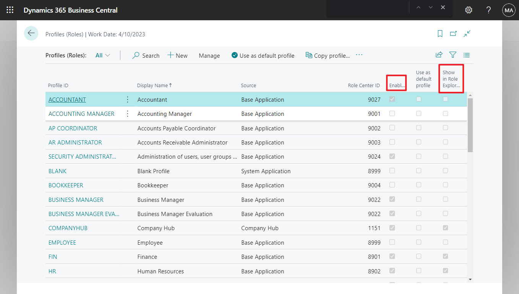Open the Microsoft 365 app launcher
Viewport: 519px width, 294px height.
10,10
